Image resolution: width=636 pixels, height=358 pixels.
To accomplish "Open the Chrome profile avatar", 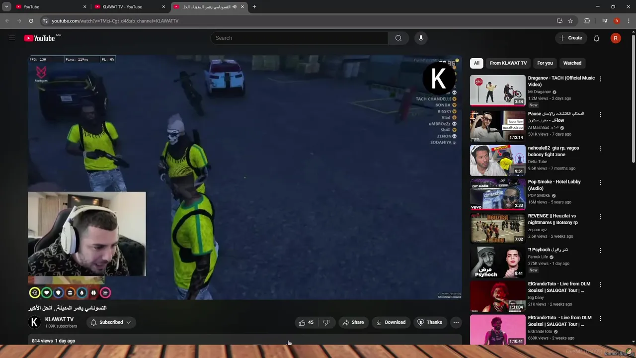I will click(617, 21).
